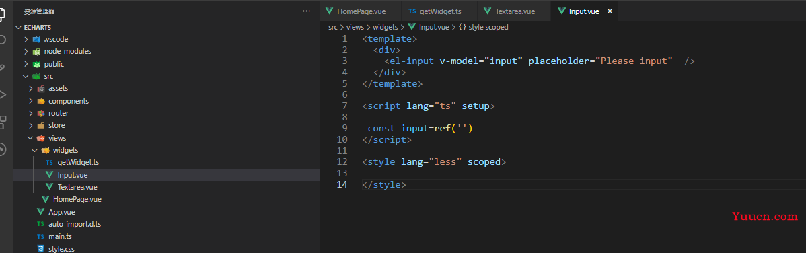
Task: Collapse the ECHARTS root folder
Action: 19,28
